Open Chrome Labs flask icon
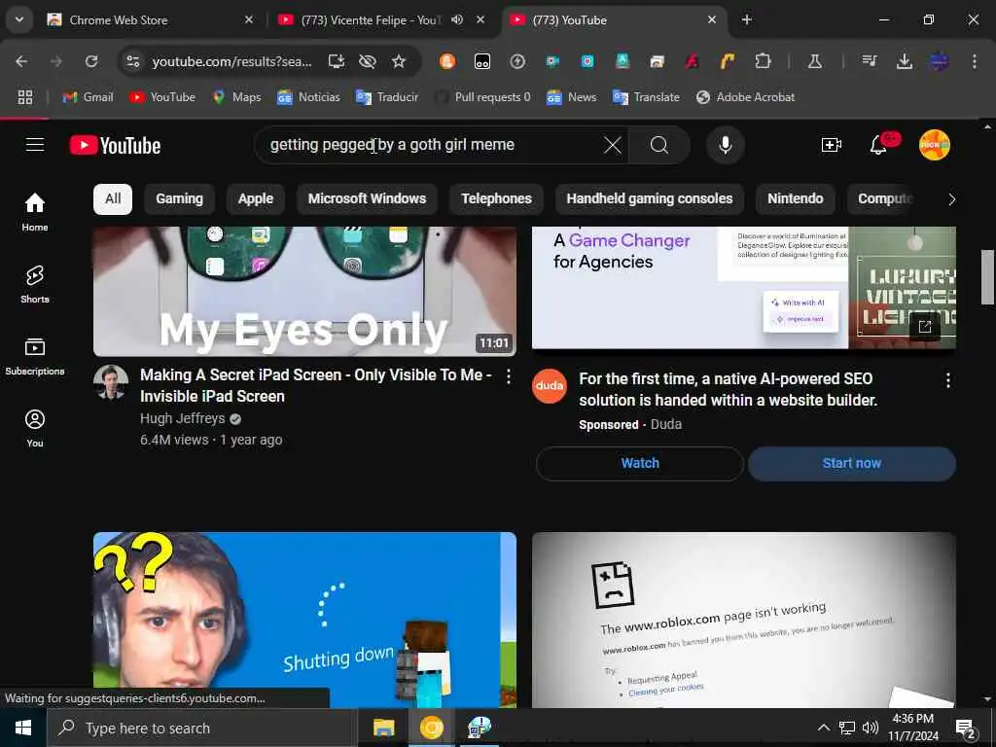Image resolution: width=996 pixels, height=747 pixels. coord(814,61)
